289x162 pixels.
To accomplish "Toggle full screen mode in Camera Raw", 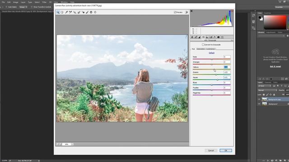I will (186, 12).
